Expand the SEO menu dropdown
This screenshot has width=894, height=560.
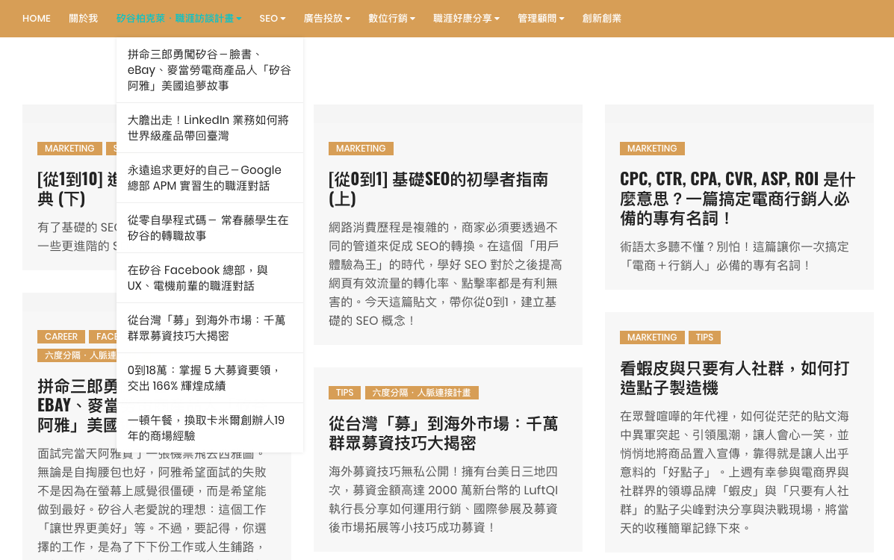tap(273, 18)
